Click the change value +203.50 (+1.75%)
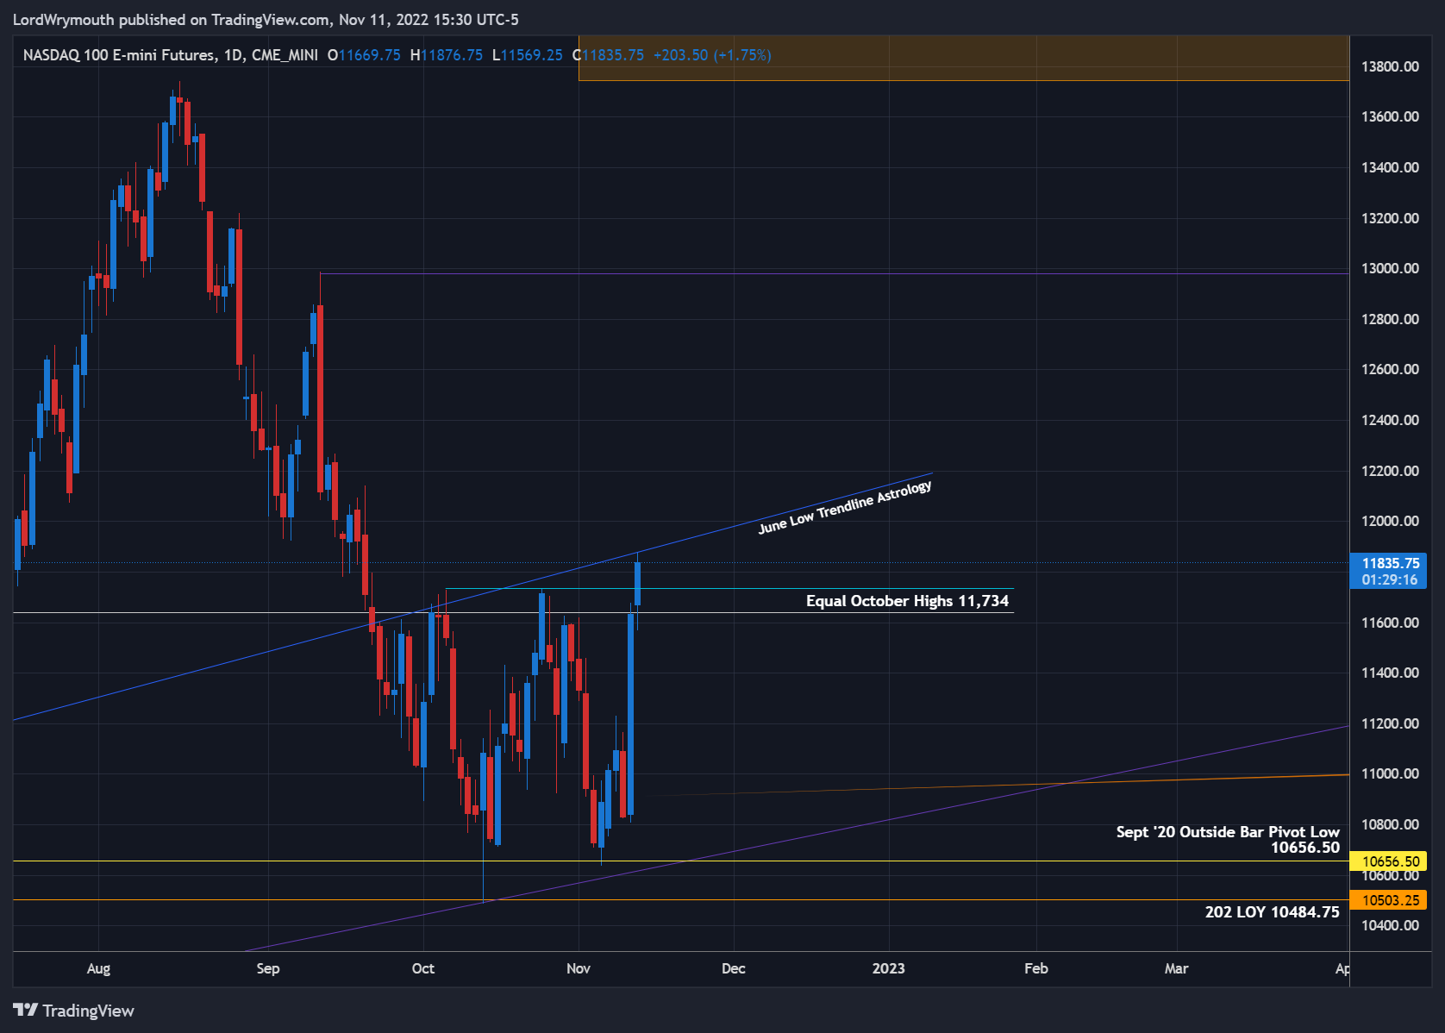Image resolution: width=1445 pixels, height=1033 pixels. (712, 55)
